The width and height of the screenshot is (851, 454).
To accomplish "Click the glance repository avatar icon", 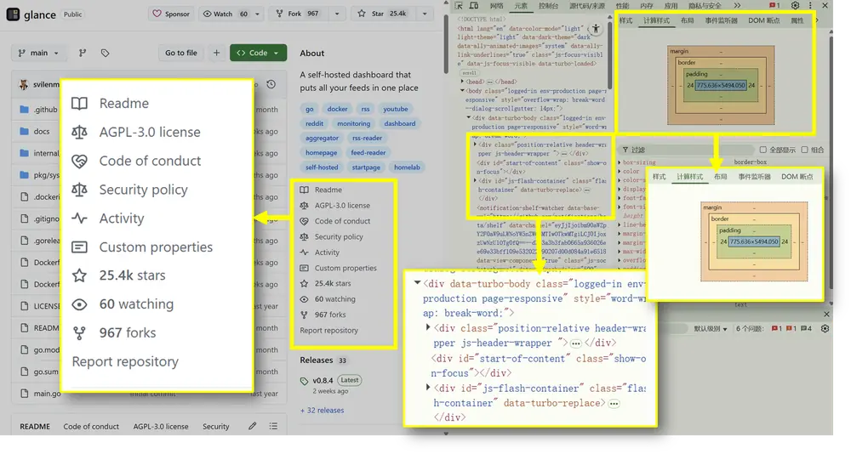I will (13, 14).
